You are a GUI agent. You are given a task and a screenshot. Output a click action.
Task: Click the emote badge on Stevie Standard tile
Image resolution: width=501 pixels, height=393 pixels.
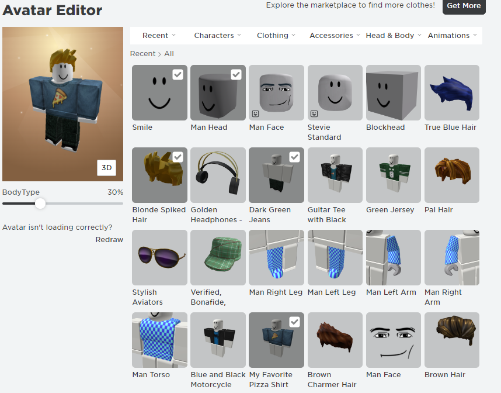[314, 113]
